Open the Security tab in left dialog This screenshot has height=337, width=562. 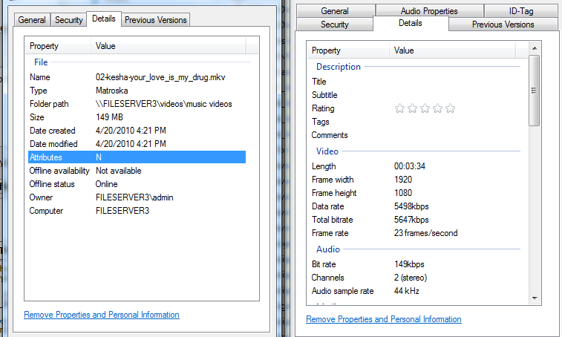point(69,20)
